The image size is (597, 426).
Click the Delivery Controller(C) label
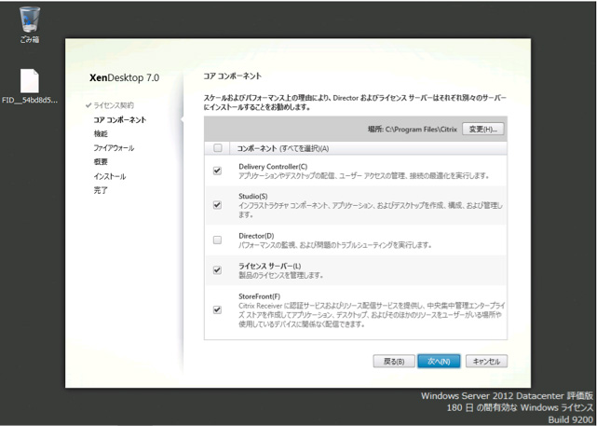coord(273,167)
